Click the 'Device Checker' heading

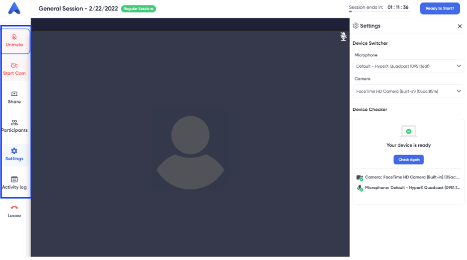pos(370,109)
